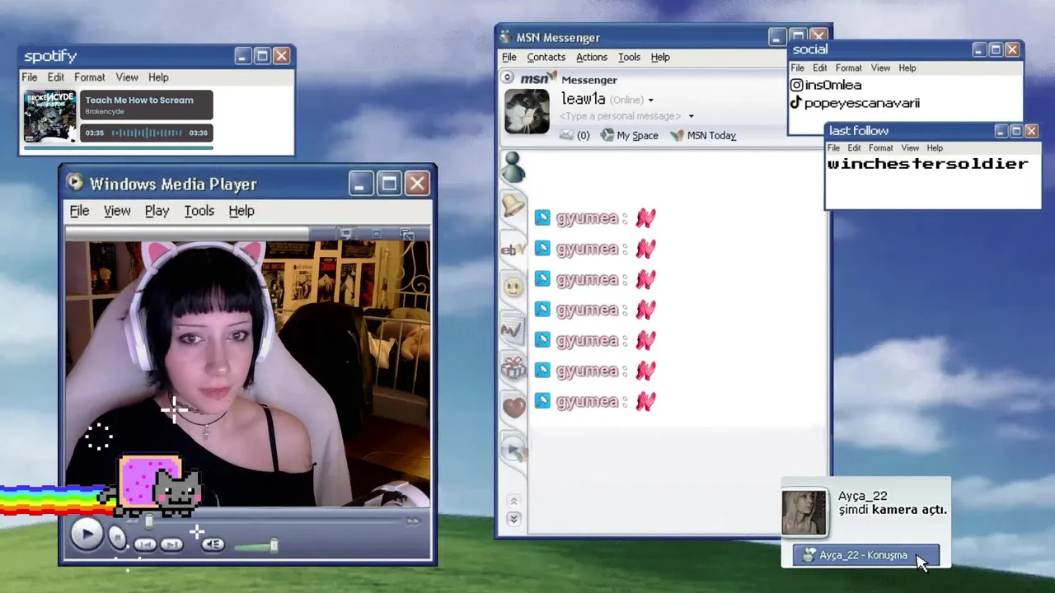This screenshot has width=1055, height=593.
Task: Open the Help menu in the last follow window
Action: (x=935, y=148)
